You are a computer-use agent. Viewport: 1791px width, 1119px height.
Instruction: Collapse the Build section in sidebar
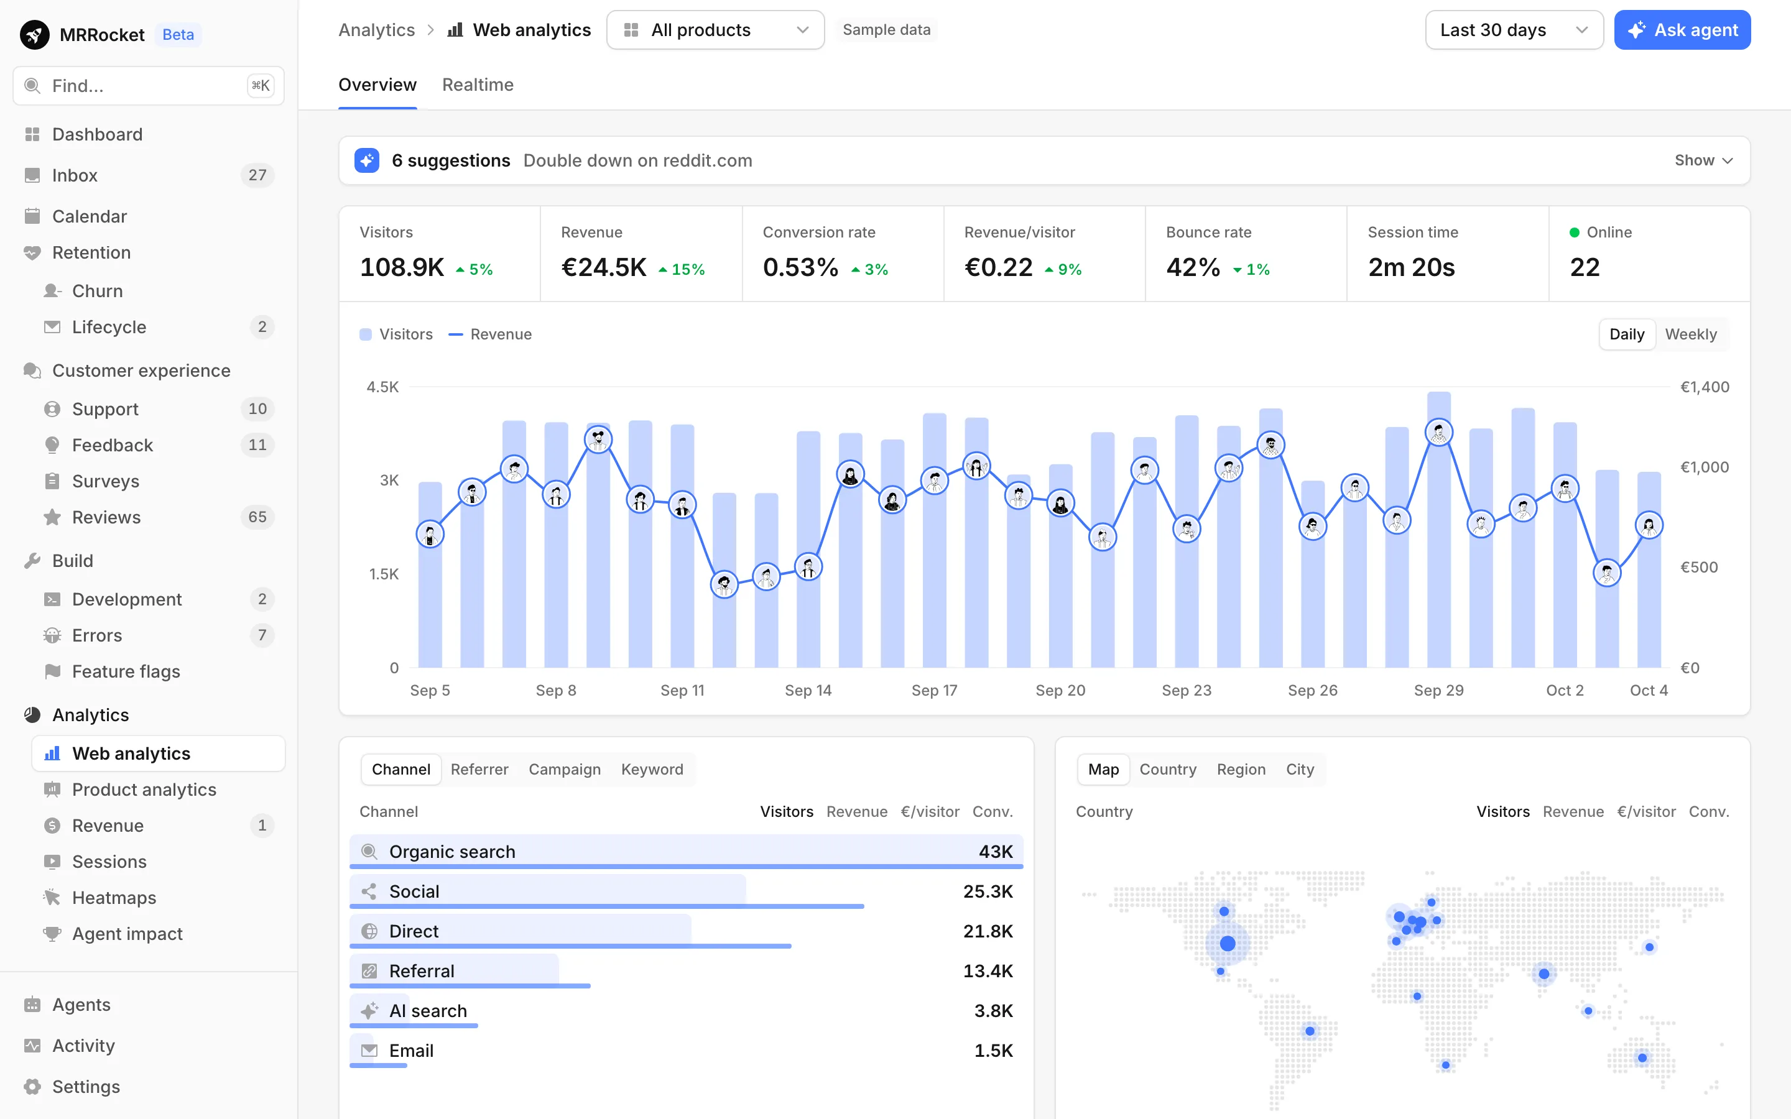pos(73,561)
